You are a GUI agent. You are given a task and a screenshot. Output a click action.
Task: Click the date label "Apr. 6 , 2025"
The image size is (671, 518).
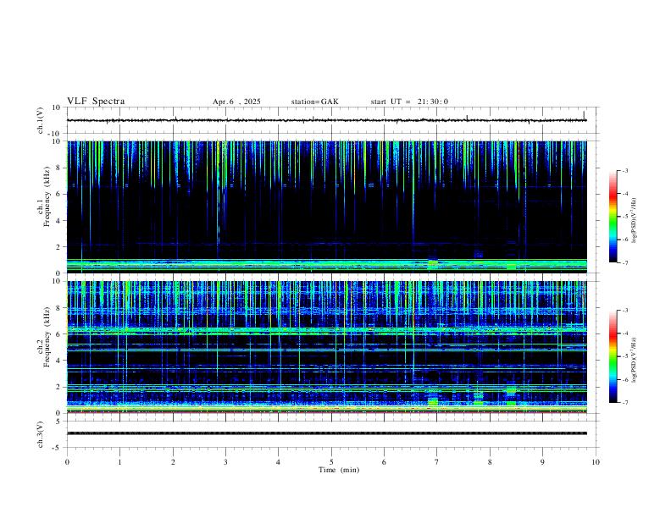(x=236, y=102)
